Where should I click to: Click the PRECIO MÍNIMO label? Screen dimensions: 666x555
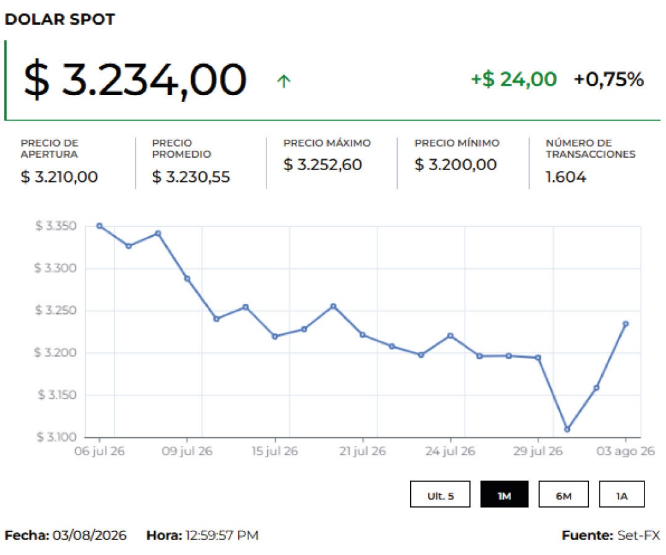click(457, 143)
